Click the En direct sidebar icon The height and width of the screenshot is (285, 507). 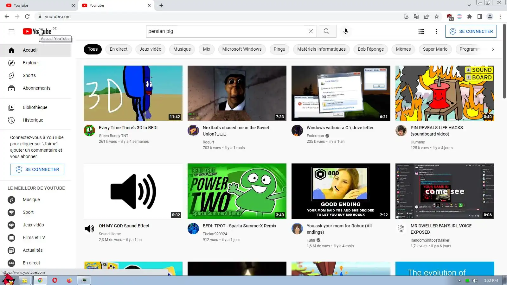coord(11,263)
